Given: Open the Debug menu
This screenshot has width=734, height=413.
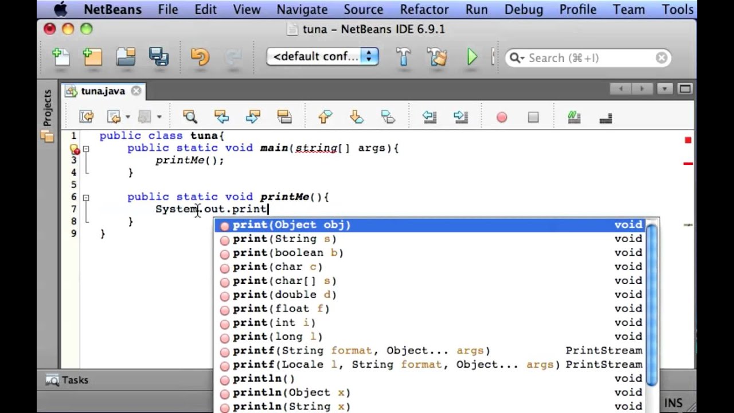Looking at the screenshot, I should click(x=524, y=9).
